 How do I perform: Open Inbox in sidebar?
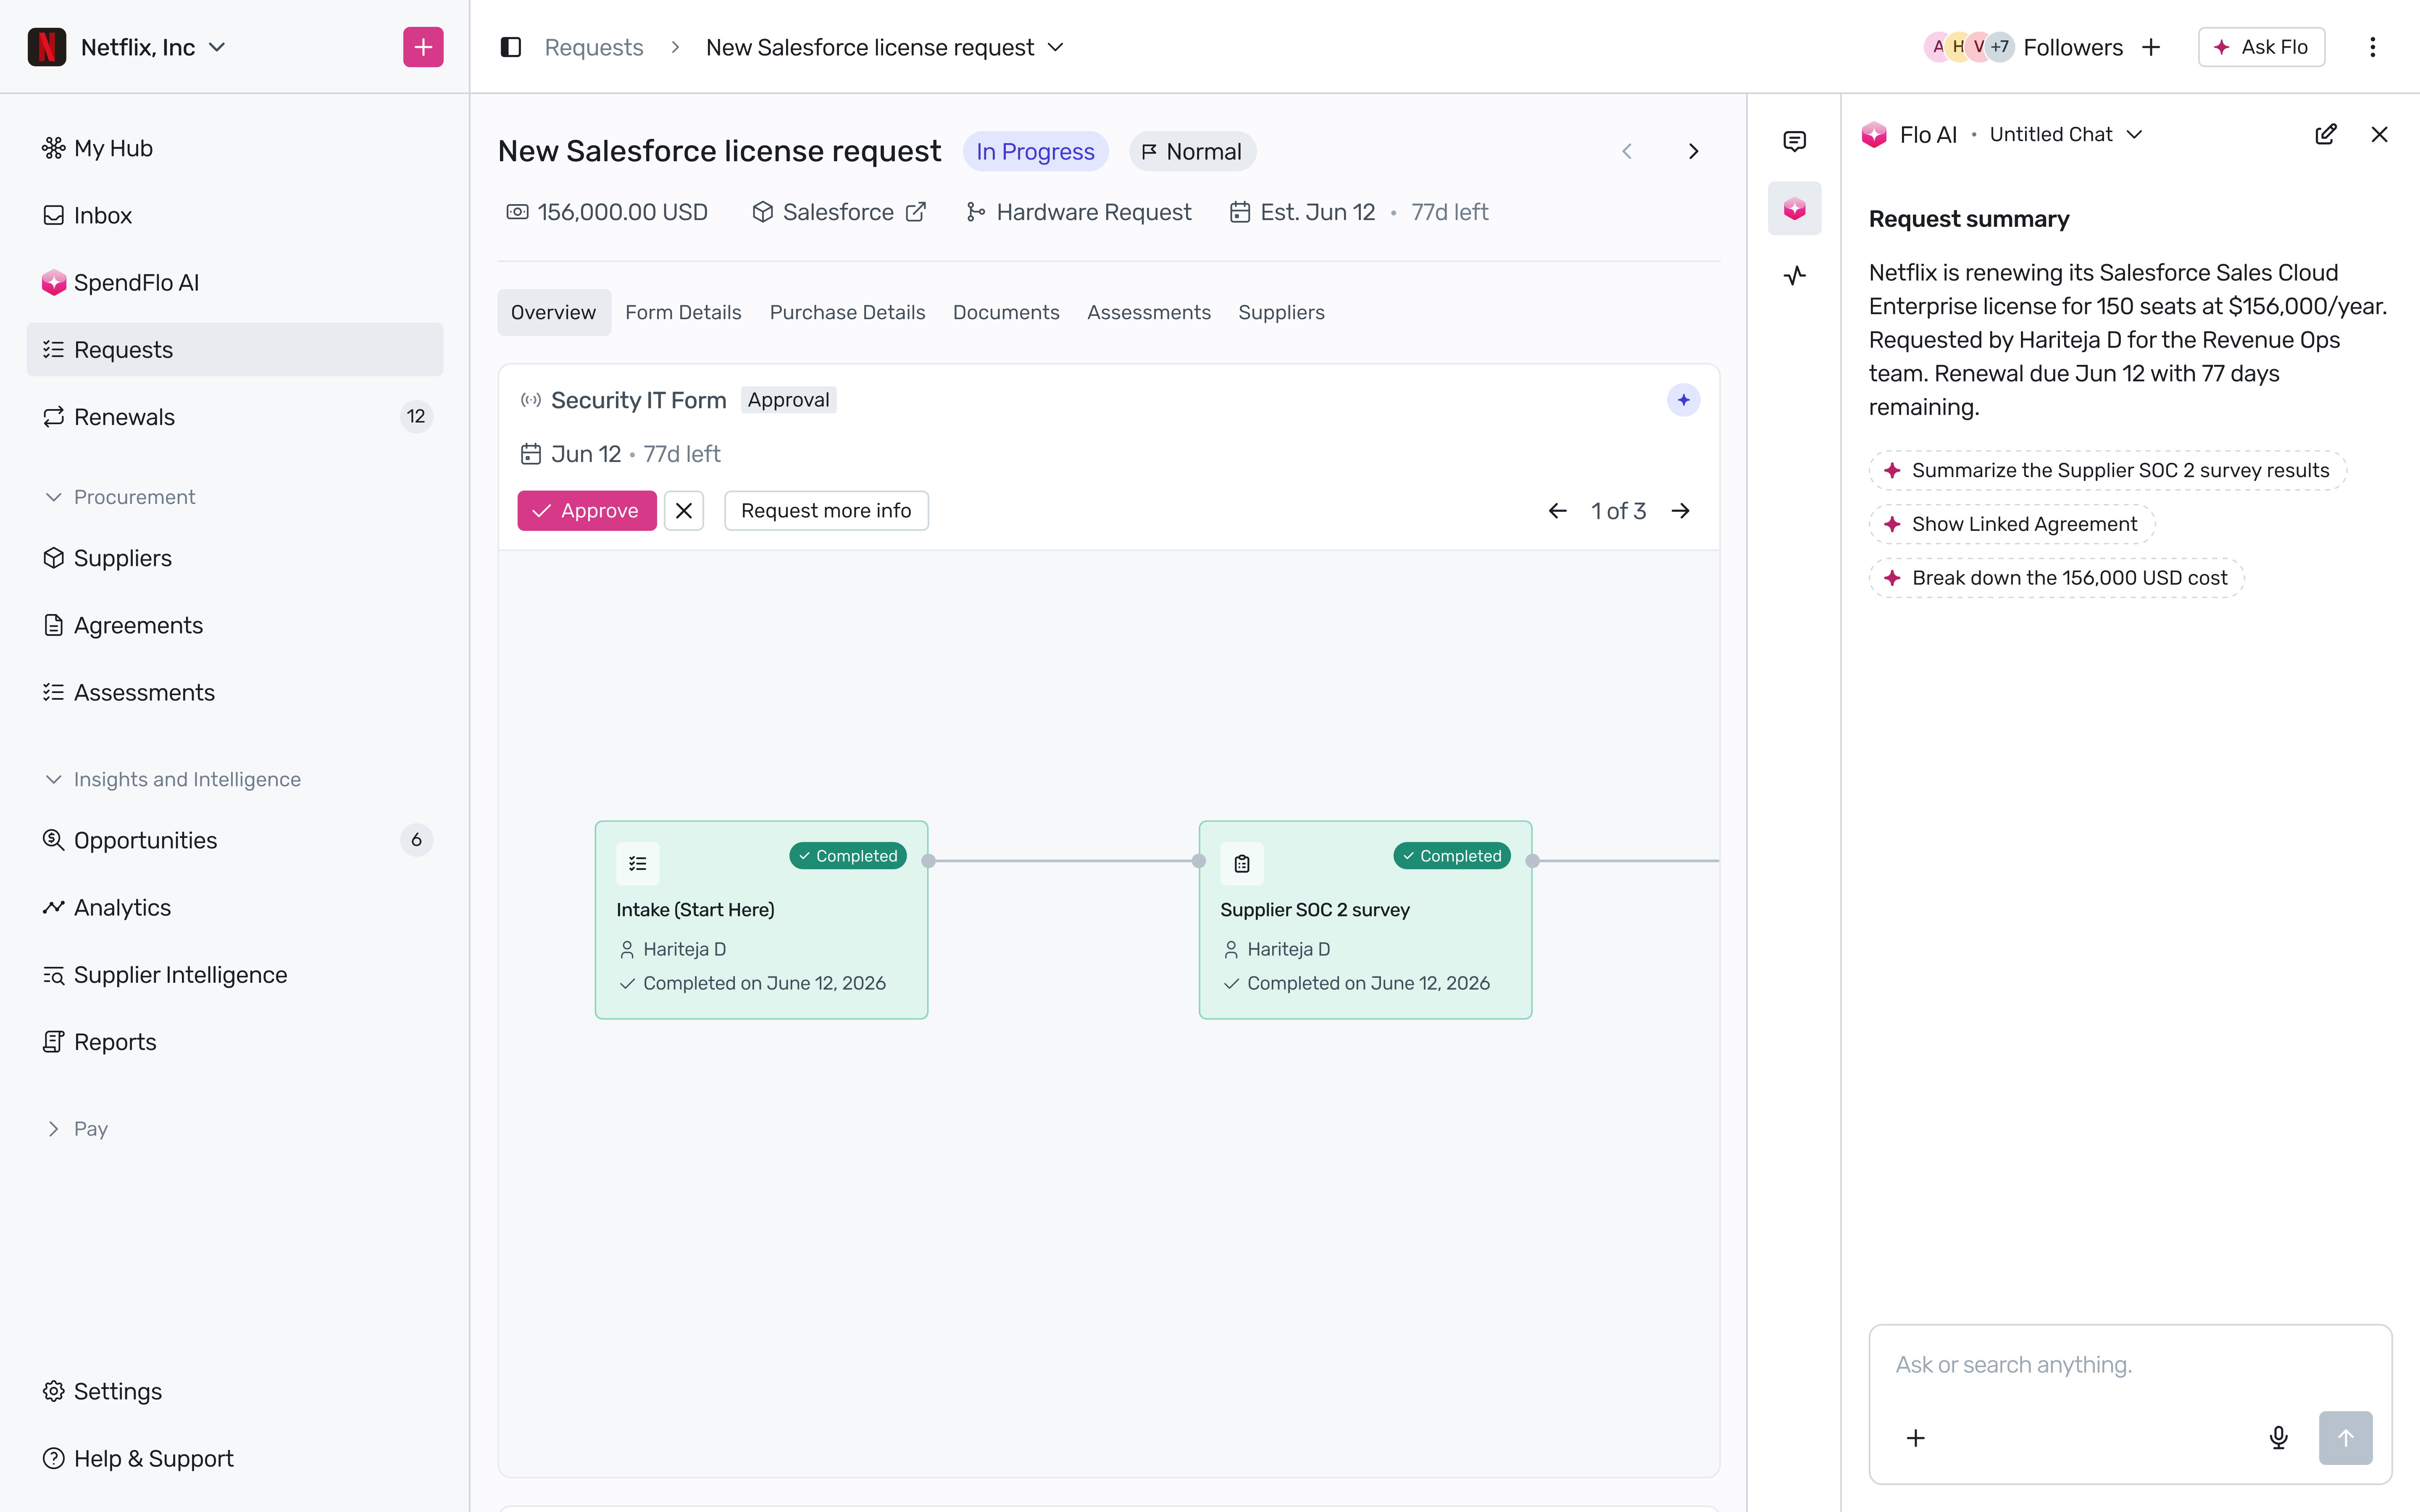tap(235, 215)
